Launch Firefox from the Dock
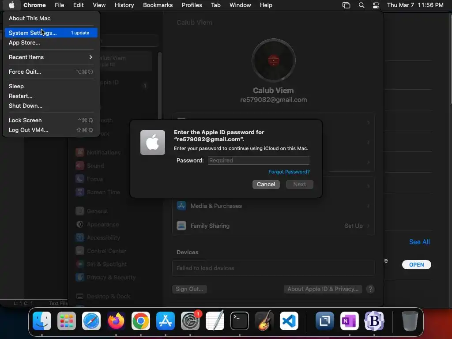The width and height of the screenshot is (452, 339). point(116,321)
